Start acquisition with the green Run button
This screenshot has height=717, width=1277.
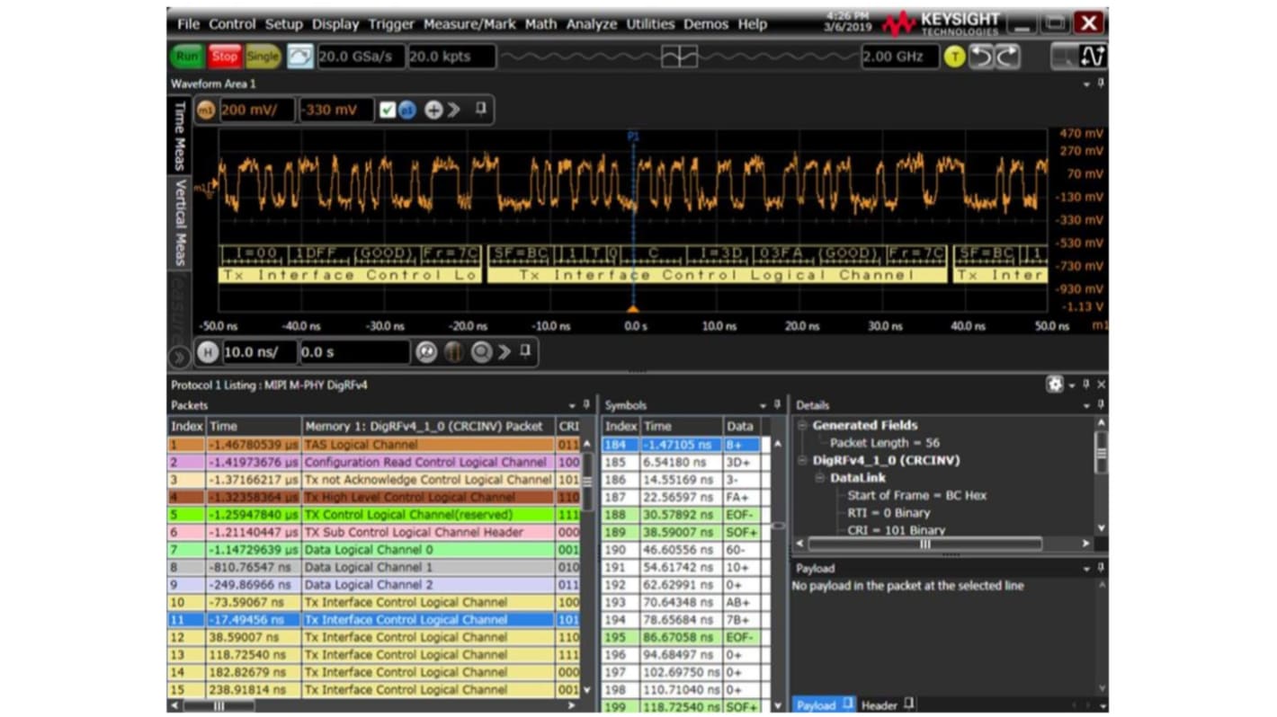coord(187,57)
